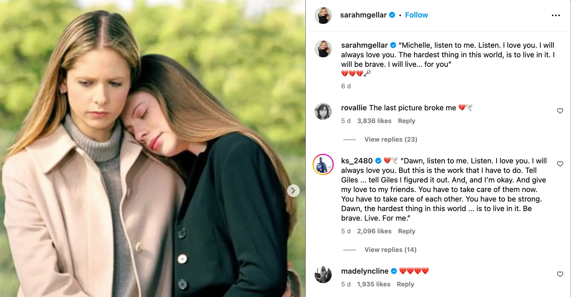This screenshot has height=297, width=571.
Task: Click the ks_2480 username
Action: pyautogui.click(x=357, y=160)
